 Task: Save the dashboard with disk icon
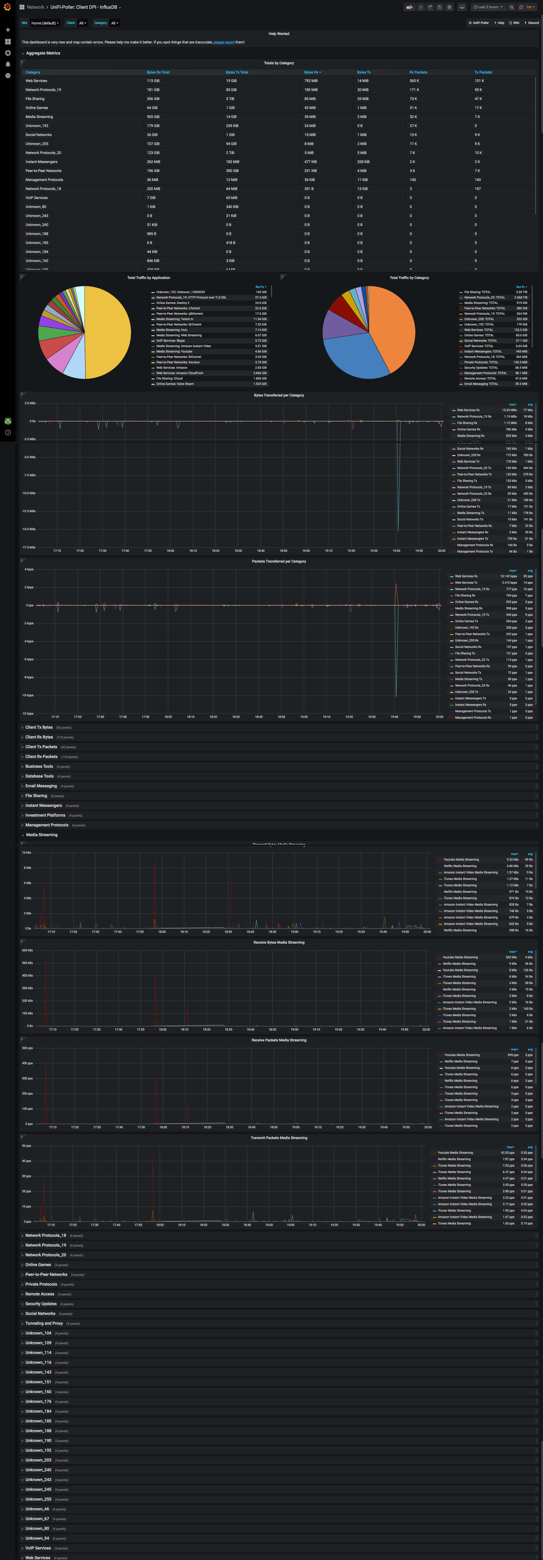tap(439, 7)
